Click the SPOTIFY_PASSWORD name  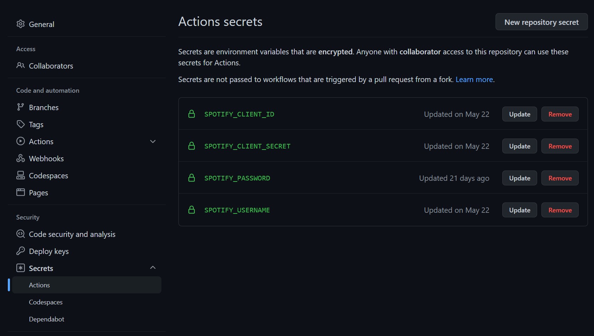pos(237,178)
